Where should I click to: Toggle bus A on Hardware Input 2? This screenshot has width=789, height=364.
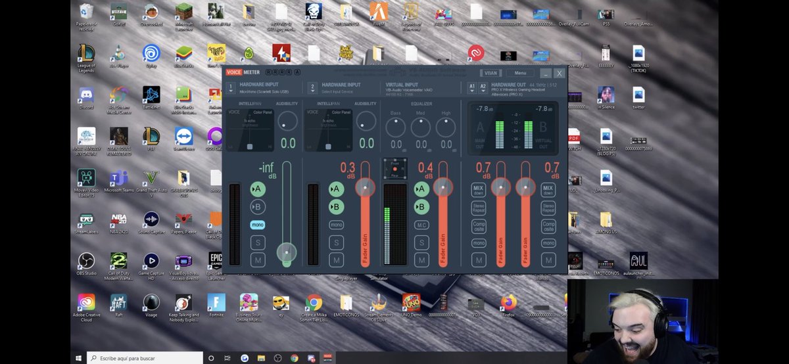pyautogui.click(x=336, y=189)
